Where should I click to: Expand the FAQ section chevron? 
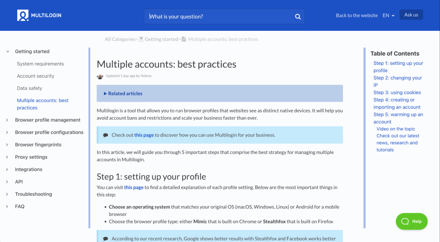pyautogui.click(x=7, y=206)
